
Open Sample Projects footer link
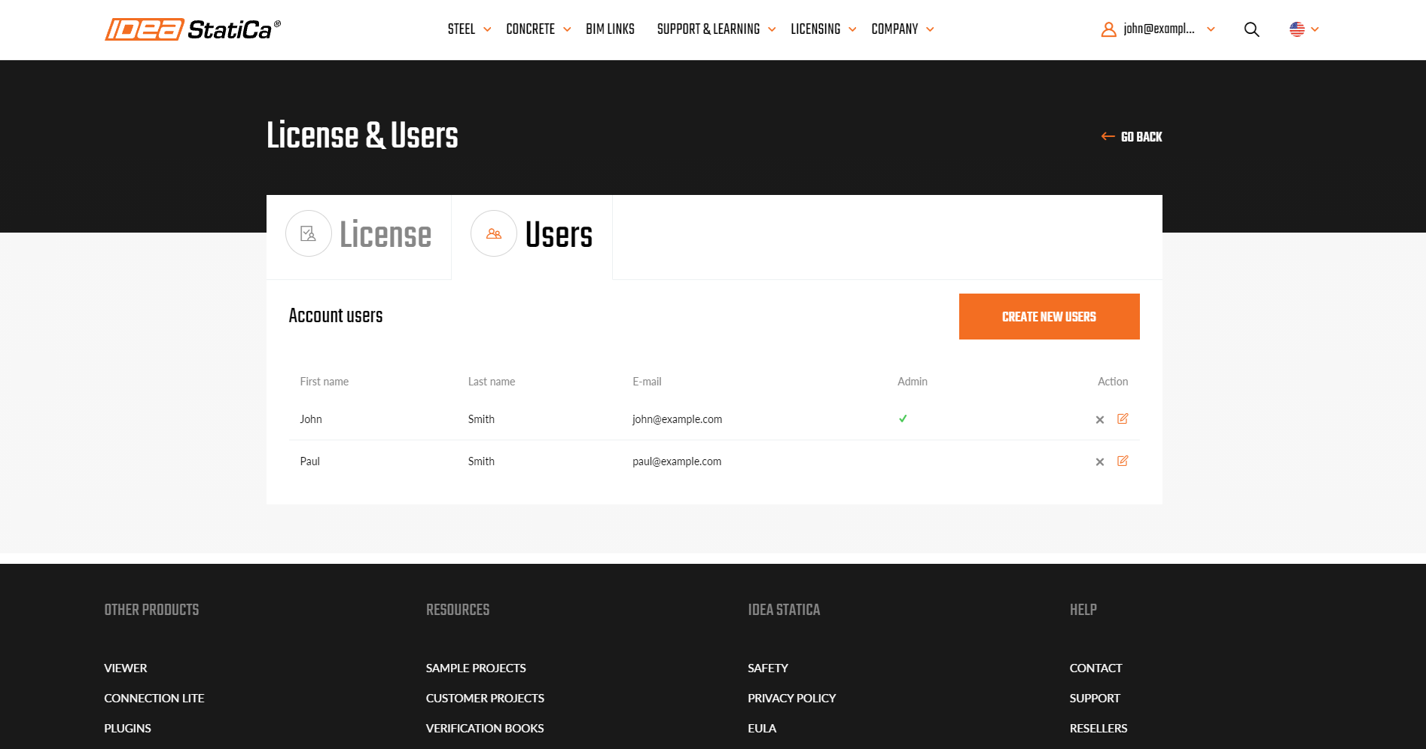pyautogui.click(x=476, y=668)
